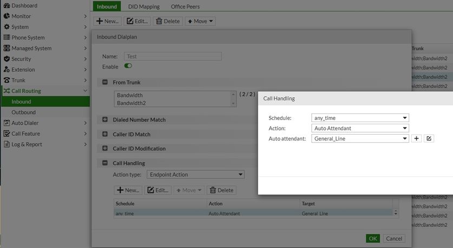Select Bandwidth2 in From Trunk list

point(173,103)
